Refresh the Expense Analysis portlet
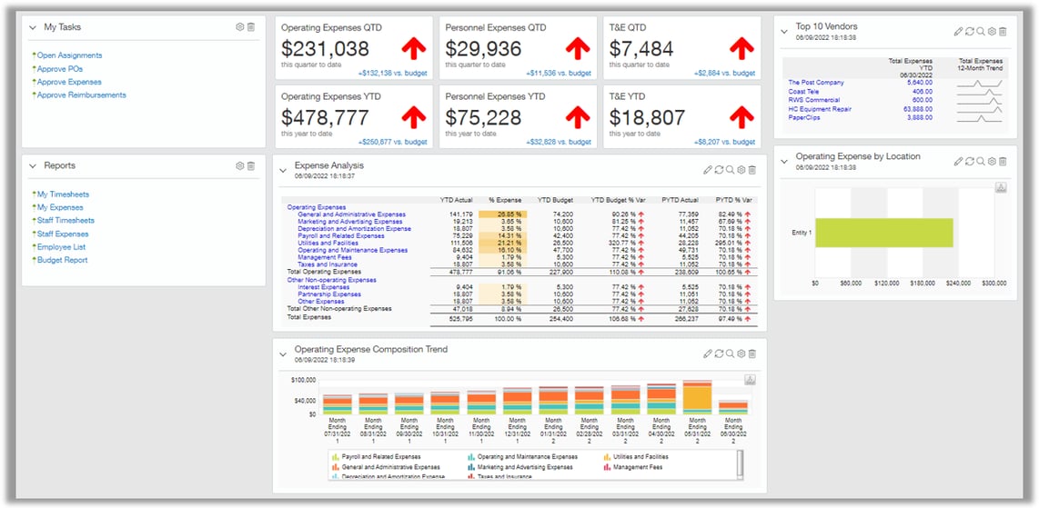The image size is (1039, 508). pyautogui.click(x=719, y=170)
